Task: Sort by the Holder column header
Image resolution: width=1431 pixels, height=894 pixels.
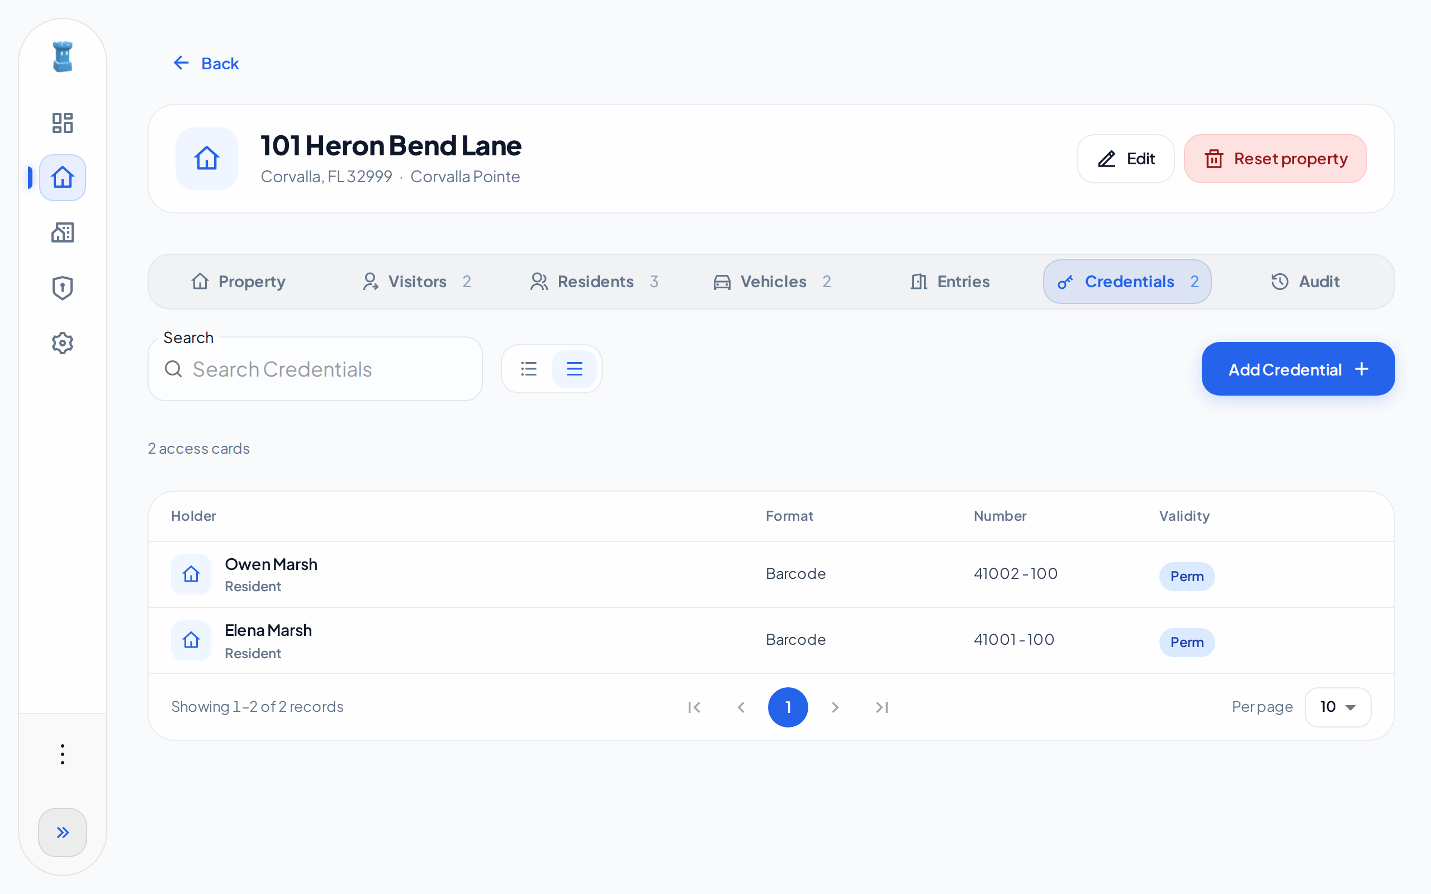Action: coord(193,516)
